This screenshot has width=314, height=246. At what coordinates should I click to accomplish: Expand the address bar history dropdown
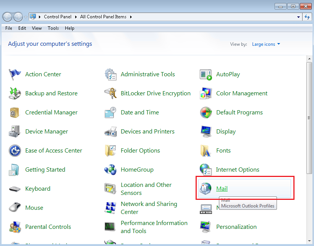pyautogui.click(x=298, y=17)
